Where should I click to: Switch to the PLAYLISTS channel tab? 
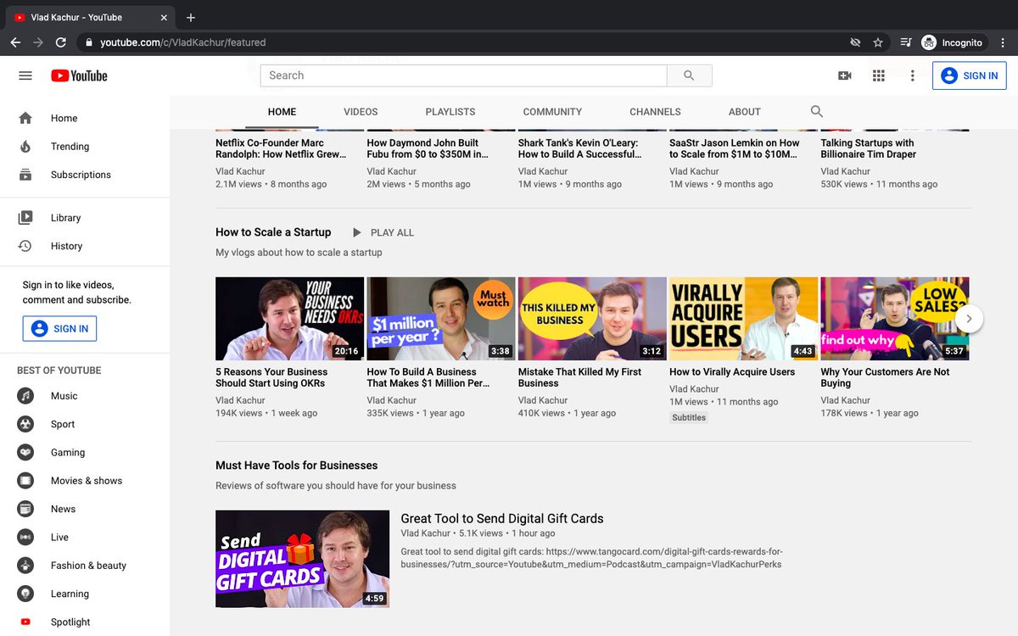(450, 112)
